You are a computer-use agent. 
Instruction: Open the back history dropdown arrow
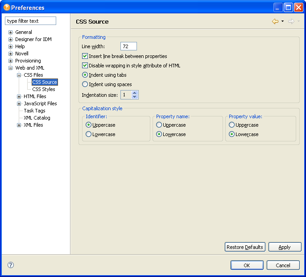point(282,21)
